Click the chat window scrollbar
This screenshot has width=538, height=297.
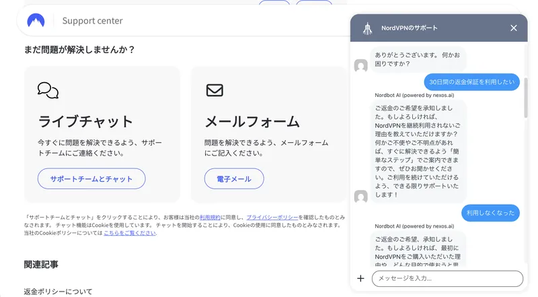tap(526, 98)
